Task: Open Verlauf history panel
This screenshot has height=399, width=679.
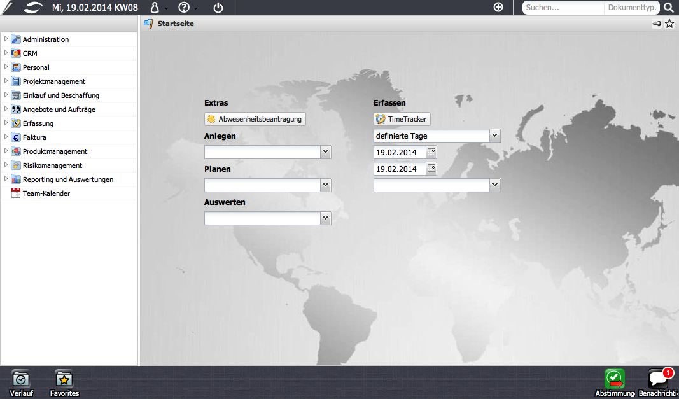Action: pyautogui.click(x=21, y=383)
